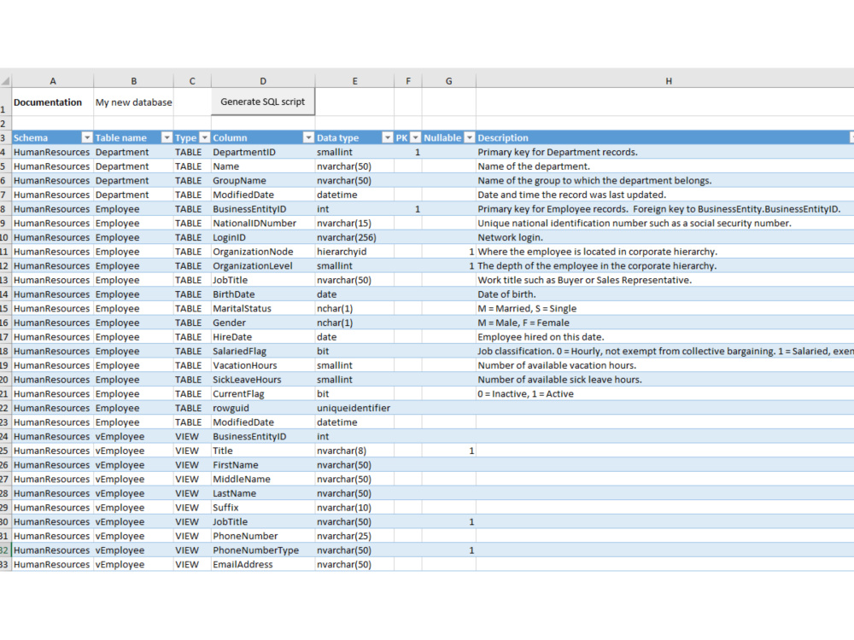Select the 'rowguid' cell
The width and height of the screenshot is (854, 640).
coord(263,408)
